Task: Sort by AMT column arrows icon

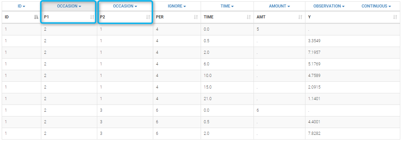Action: [x=300, y=17]
